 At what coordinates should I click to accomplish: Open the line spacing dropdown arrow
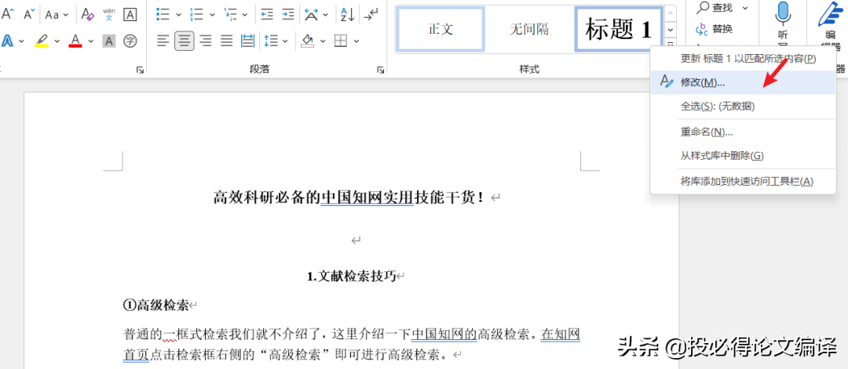tap(285, 41)
